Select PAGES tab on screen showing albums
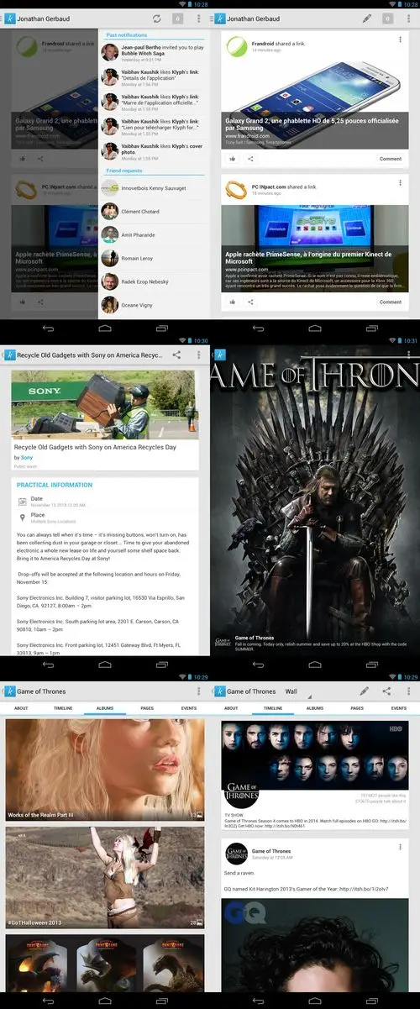This screenshot has height=1009, width=420. pyautogui.click(x=147, y=708)
